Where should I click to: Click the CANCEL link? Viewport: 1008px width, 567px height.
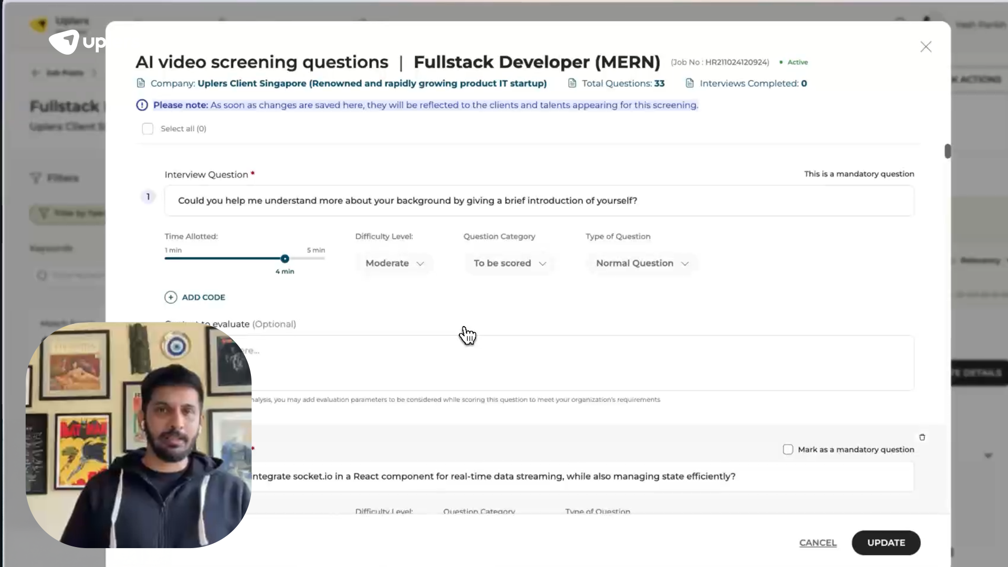point(817,543)
